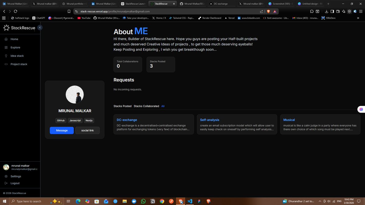This screenshot has width=365, height=205.
Task: Open the browser hamburger menu
Action: 360,11
